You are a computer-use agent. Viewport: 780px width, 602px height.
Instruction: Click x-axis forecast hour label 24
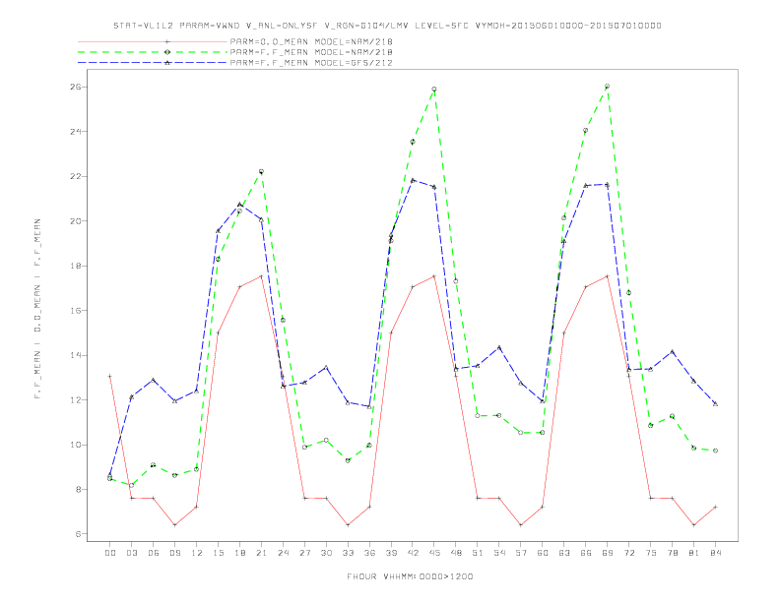coord(283,553)
